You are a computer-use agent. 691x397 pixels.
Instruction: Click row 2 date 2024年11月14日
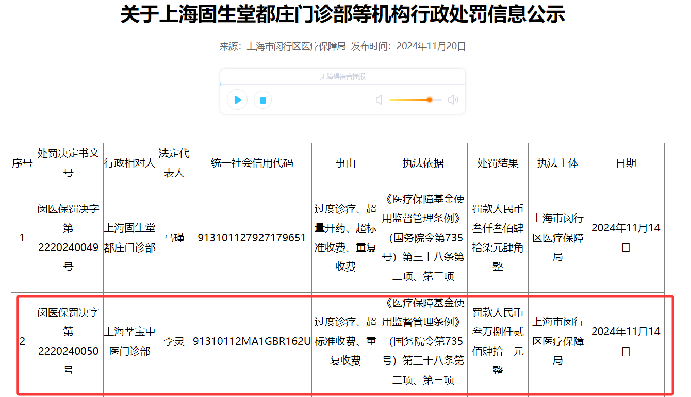tap(626, 341)
